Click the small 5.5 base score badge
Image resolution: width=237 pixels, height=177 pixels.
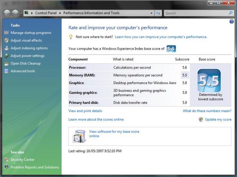click(171, 49)
